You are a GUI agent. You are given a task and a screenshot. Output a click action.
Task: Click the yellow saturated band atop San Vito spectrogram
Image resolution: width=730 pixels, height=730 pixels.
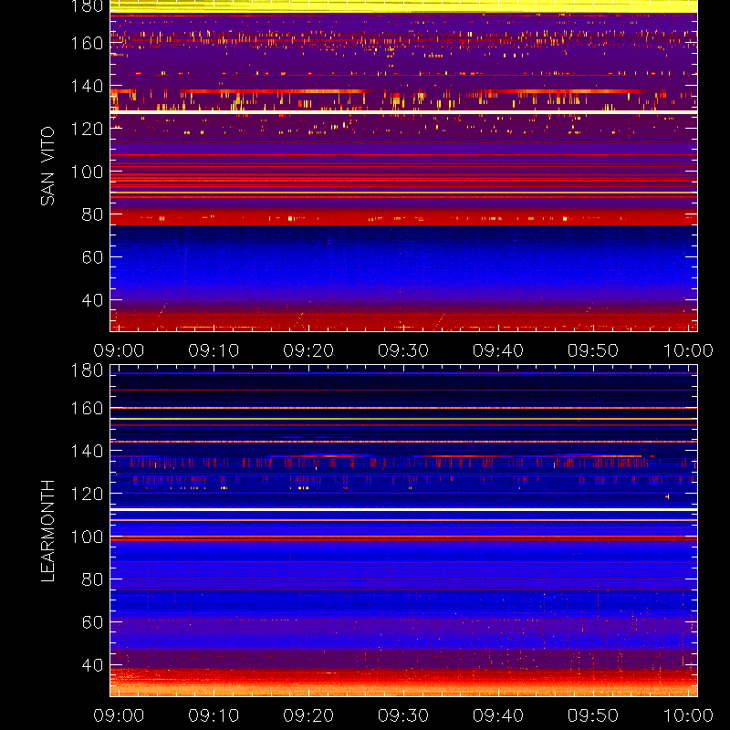click(x=403, y=6)
